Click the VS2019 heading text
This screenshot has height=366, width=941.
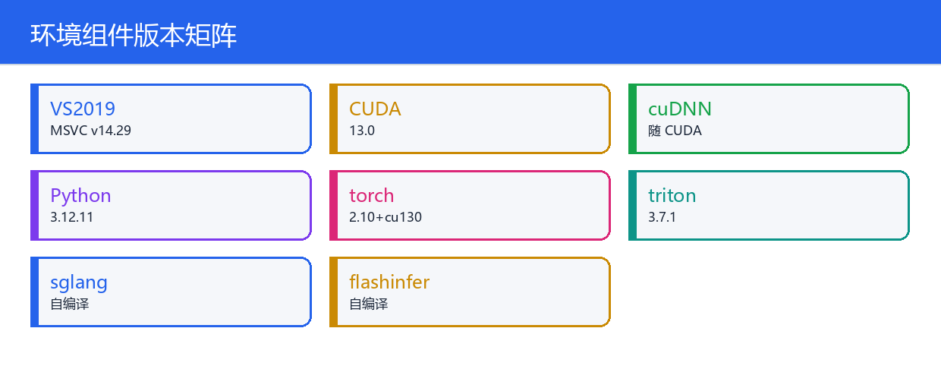click(x=83, y=109)
